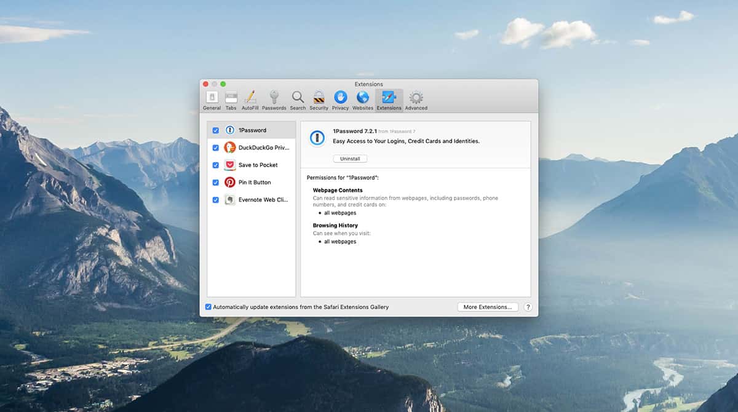Toggle Pin It Button extension checkbox
The height and width of the screenshot is (412, 738).
pyautogui.click(x=215, y=182)
